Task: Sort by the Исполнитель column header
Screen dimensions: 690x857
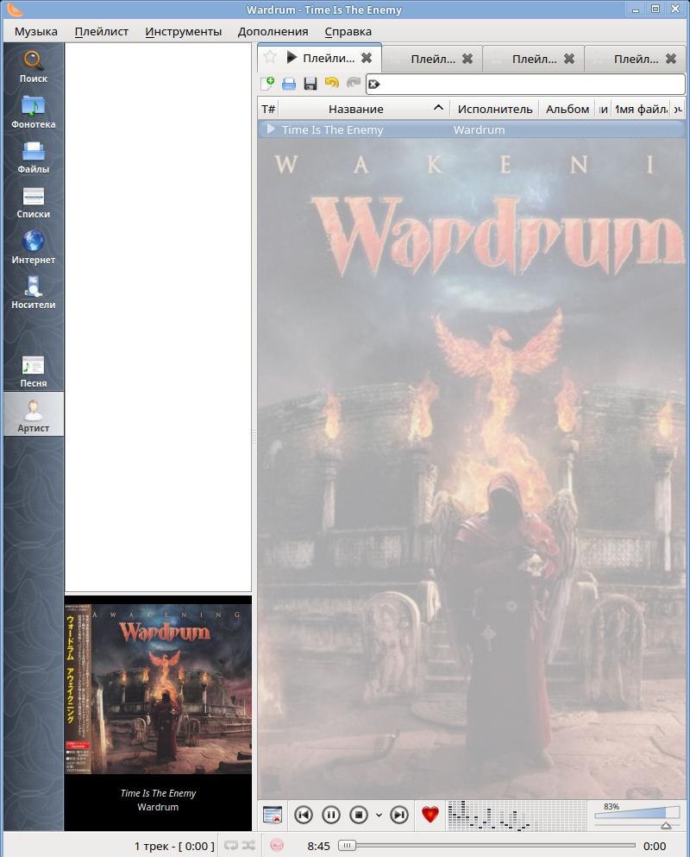Action: [495, 109]
